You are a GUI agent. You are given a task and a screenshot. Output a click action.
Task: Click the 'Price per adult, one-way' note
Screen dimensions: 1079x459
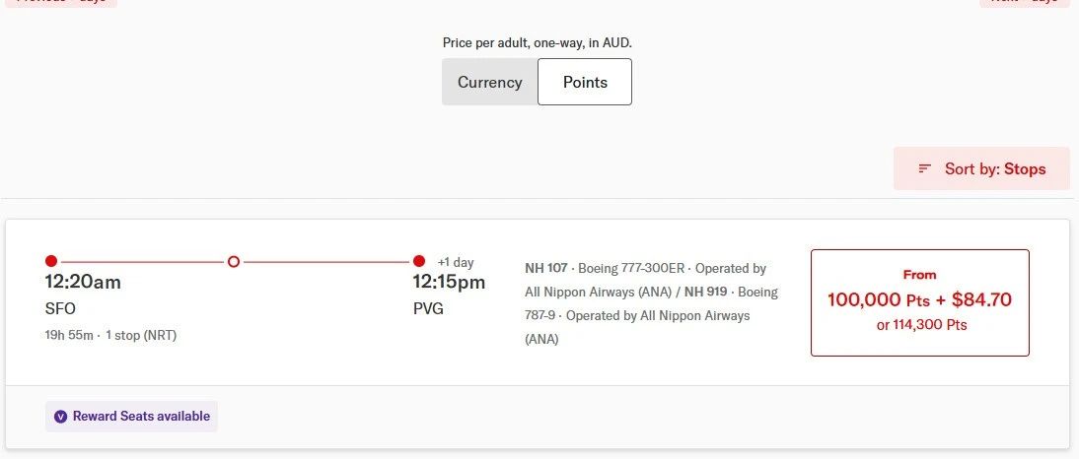[537, 42]
